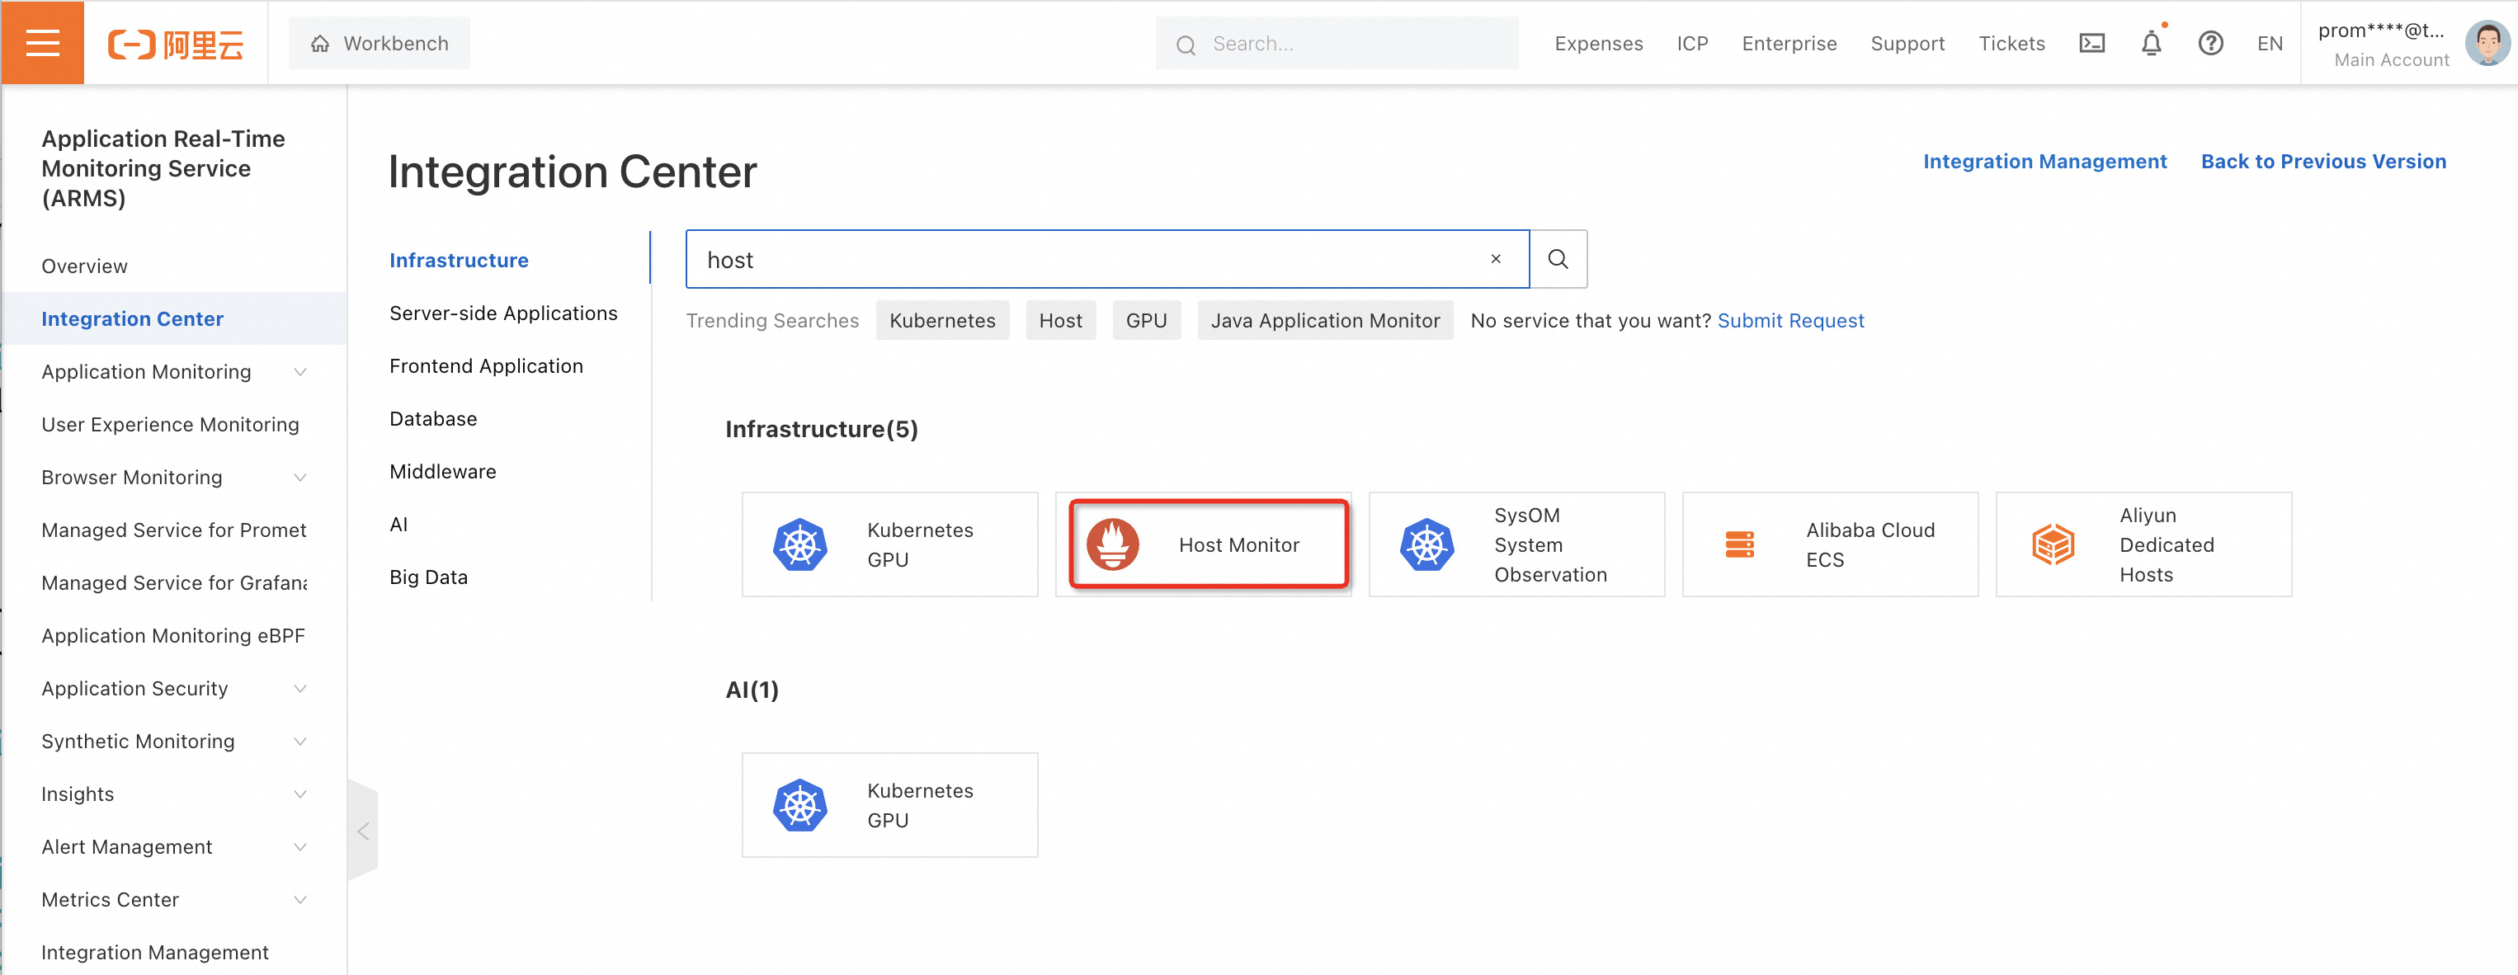Viewport: 2518px width, 975px height.
Task: Click the Host Monitor Prometheus flame icon
Action: [x=1112, y=544]
